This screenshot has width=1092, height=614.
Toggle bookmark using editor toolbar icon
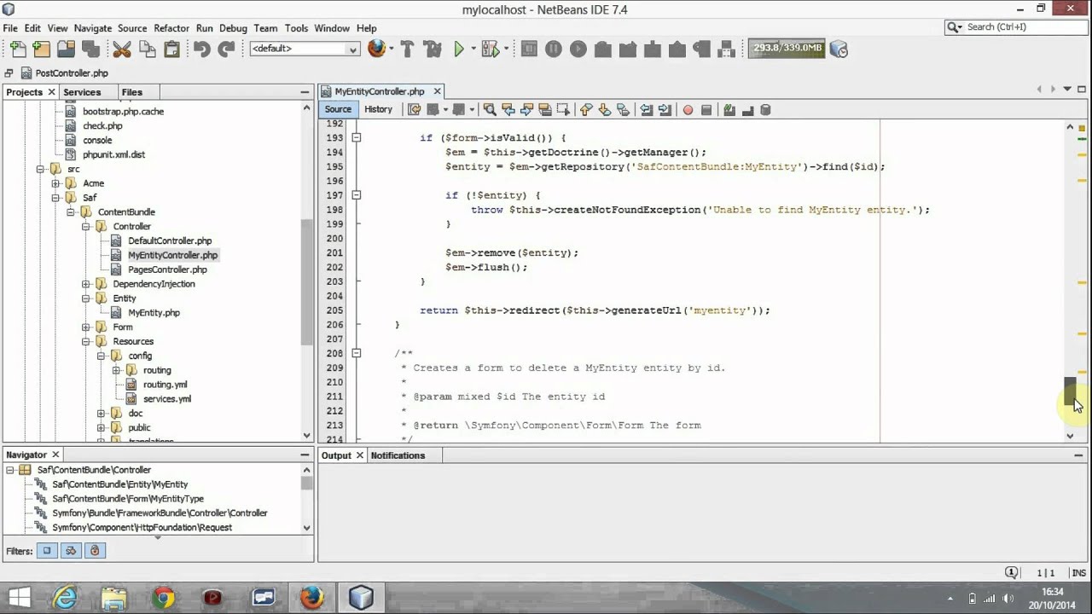tap(623, 109)
